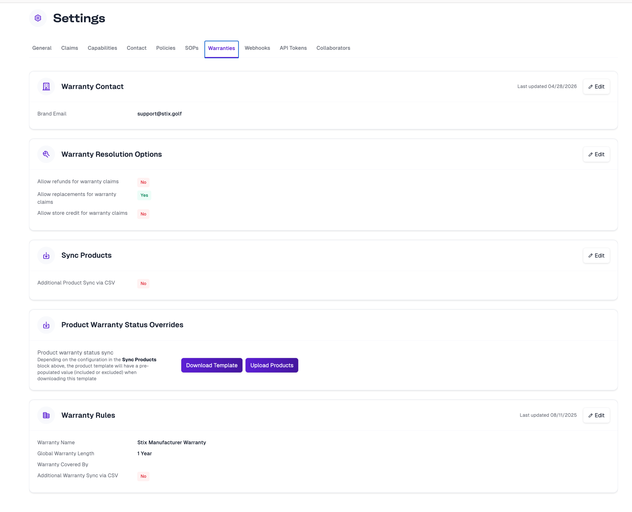The image size is (632, 512).
Task: Open the SOPs tab
Action: click(x=192, y=48)
